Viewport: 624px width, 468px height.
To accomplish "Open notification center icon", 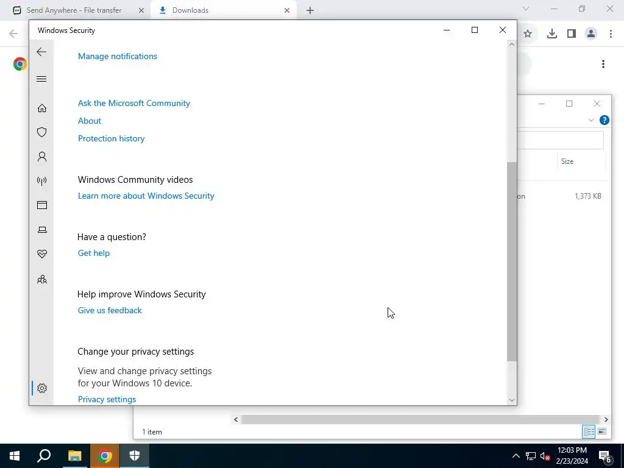I will [605, 456].
